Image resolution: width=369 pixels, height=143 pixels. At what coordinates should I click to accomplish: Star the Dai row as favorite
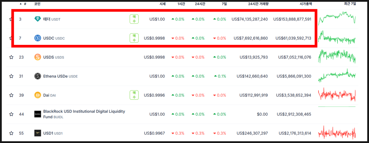pyautogui.click(x=11, y=95)
